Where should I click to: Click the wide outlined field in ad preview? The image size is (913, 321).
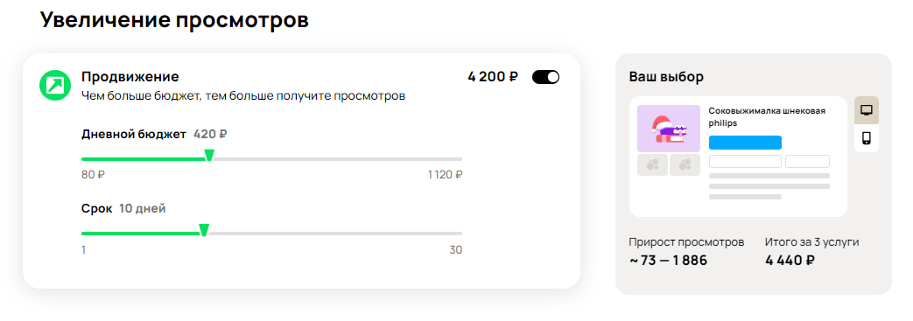(745, 161)
